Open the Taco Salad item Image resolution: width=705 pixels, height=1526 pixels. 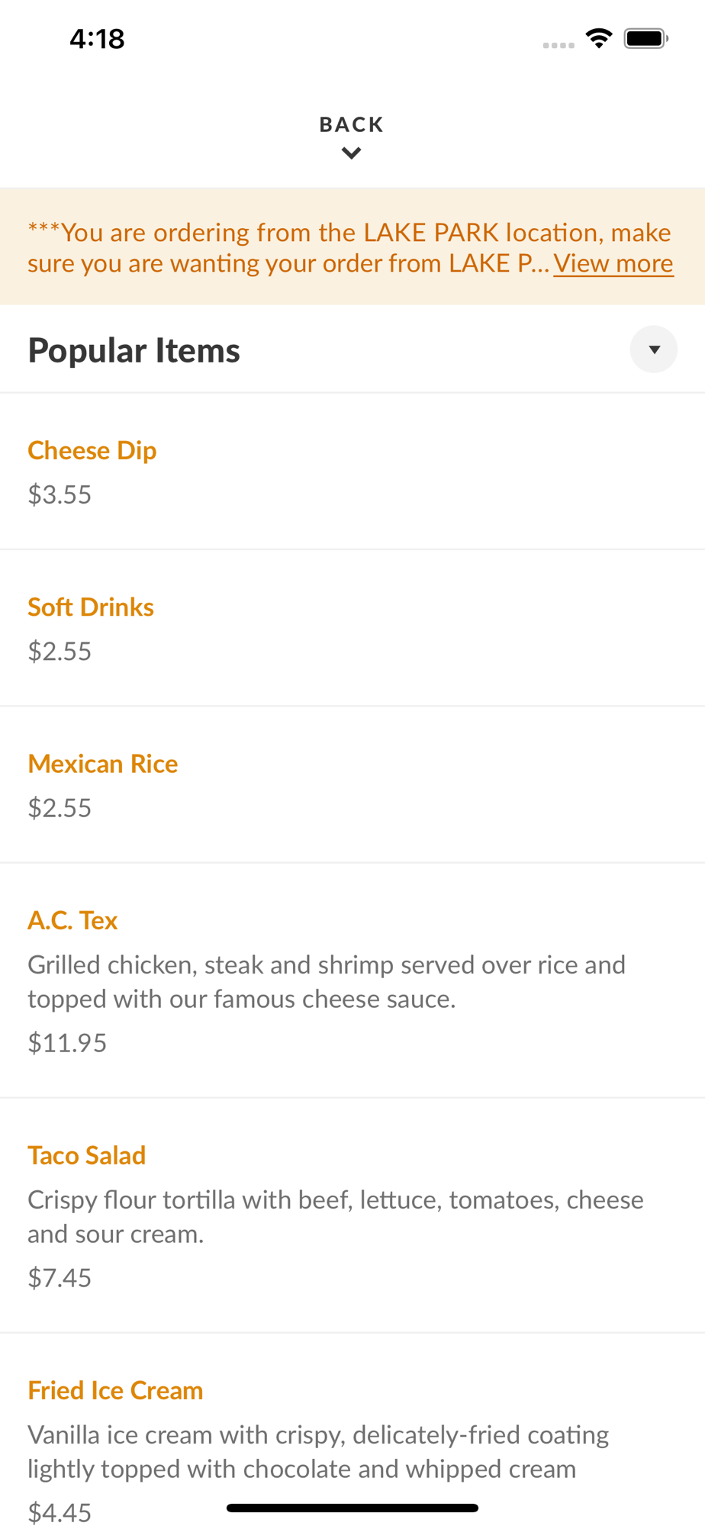[87, 1155]
